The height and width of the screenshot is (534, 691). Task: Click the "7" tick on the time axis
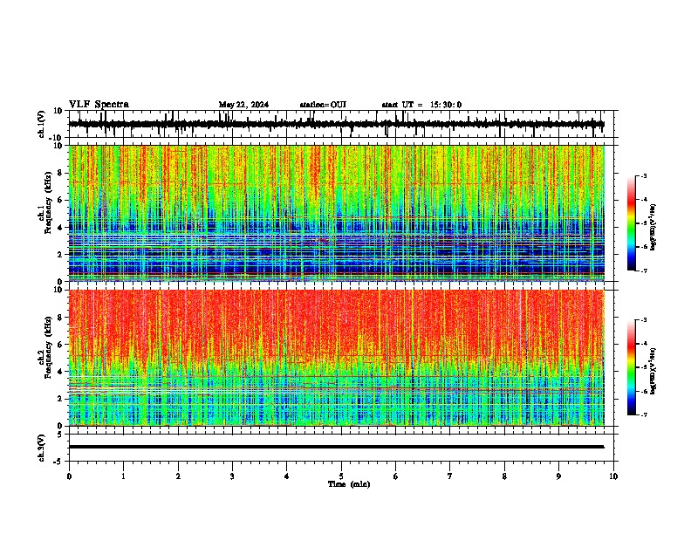tap(450, 476)
